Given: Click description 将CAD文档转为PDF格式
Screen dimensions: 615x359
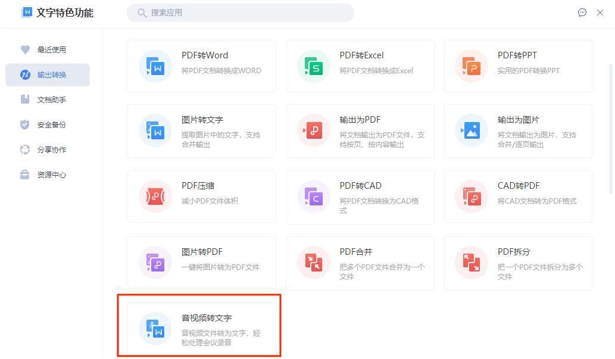Looking at the screenshot, I should point(537,201).
